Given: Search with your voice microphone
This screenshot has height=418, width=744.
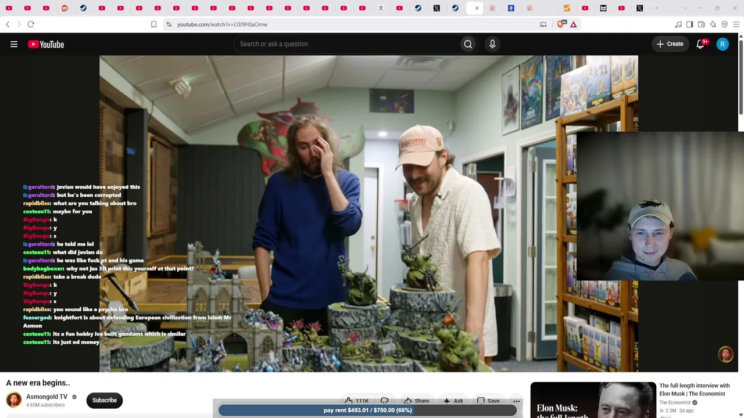Looking at the screenshot, I should pos(492,44).
